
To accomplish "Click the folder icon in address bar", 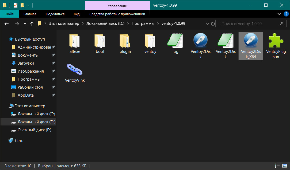I will click(39, 23).
